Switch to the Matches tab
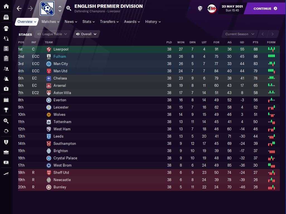 (x=50, y=22)
